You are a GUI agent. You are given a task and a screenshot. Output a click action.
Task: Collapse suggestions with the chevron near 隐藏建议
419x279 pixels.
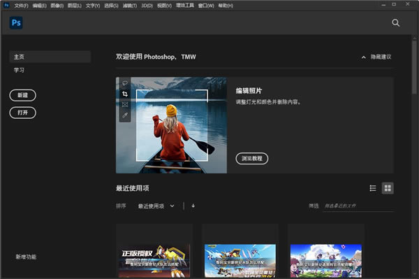[x=363, y=57]
